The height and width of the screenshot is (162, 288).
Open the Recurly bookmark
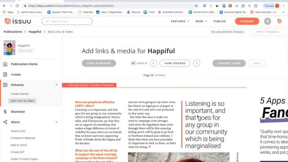pos(134,12)
